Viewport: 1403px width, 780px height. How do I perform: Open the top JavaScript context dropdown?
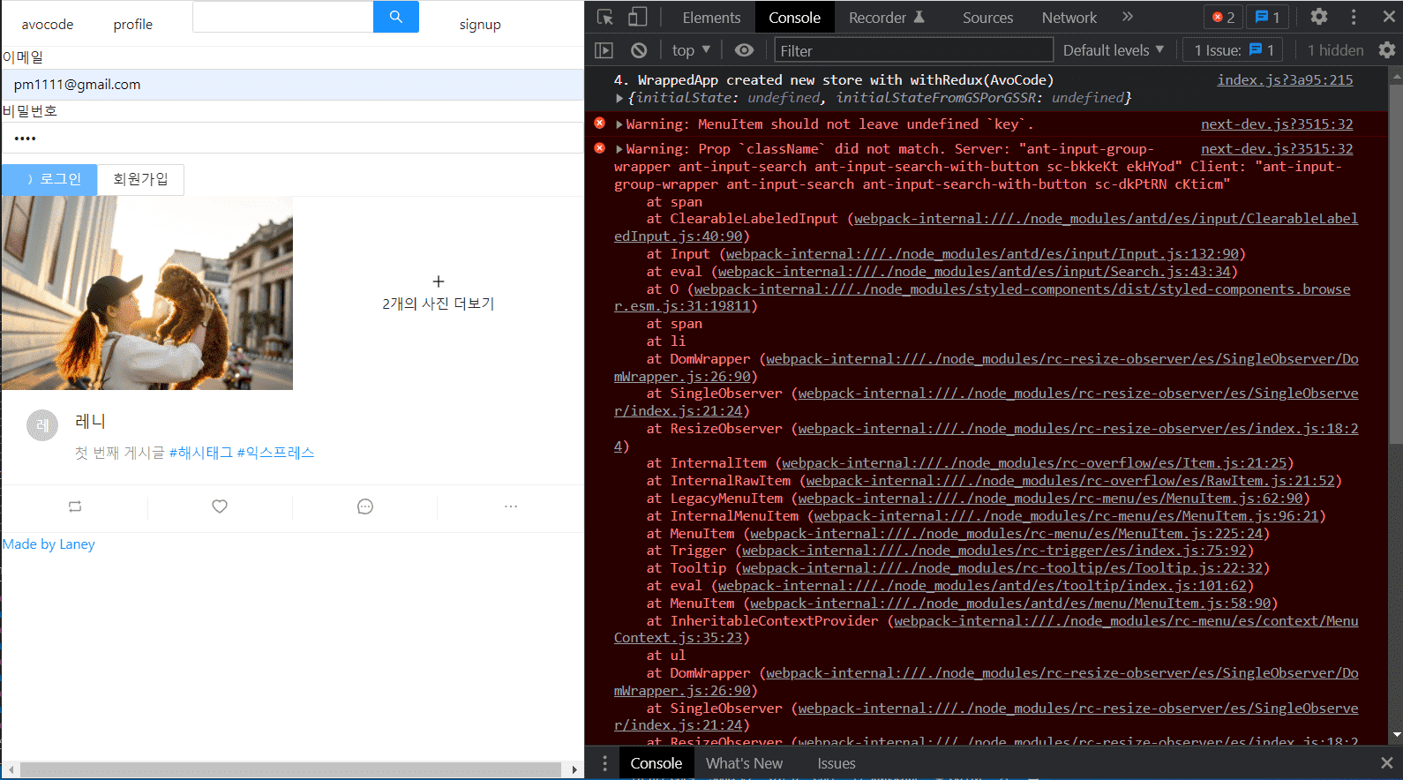(x=691, y=50)
